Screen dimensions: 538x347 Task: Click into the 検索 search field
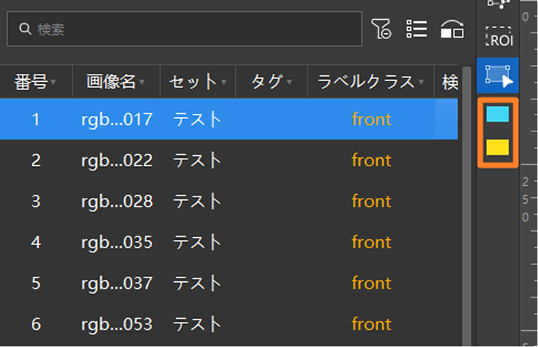[185, 29]
